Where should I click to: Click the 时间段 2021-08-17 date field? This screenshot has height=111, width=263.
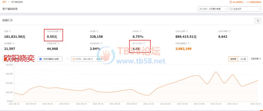click(88, 59)
